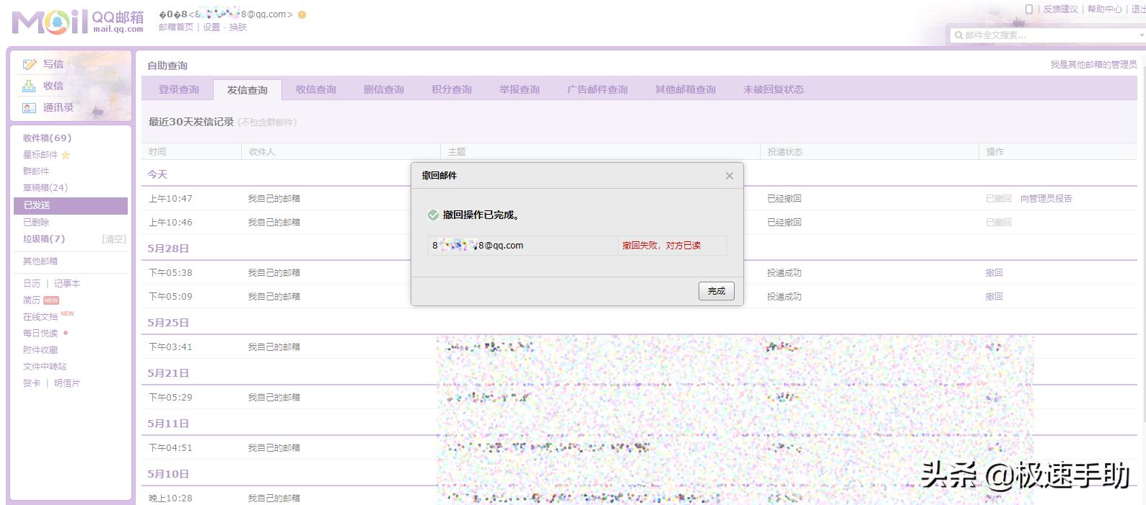Click 完成 button in recall dialog

point(717,291)
